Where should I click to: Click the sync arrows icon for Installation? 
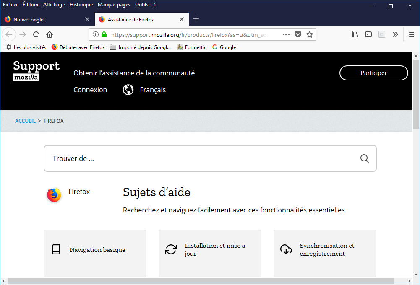171,249
